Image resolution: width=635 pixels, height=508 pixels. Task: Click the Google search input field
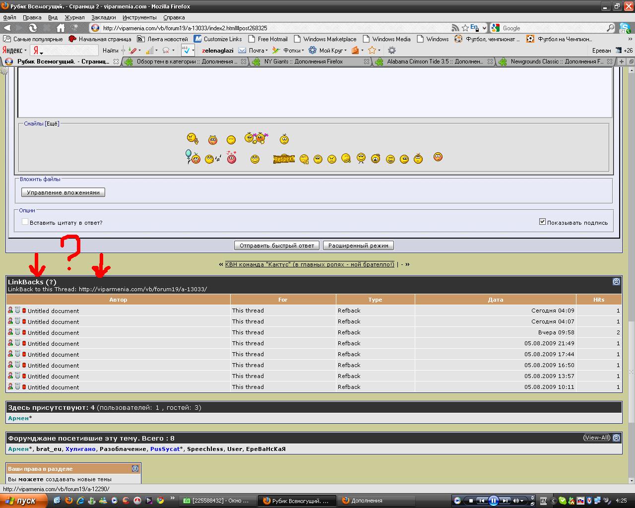552,28
